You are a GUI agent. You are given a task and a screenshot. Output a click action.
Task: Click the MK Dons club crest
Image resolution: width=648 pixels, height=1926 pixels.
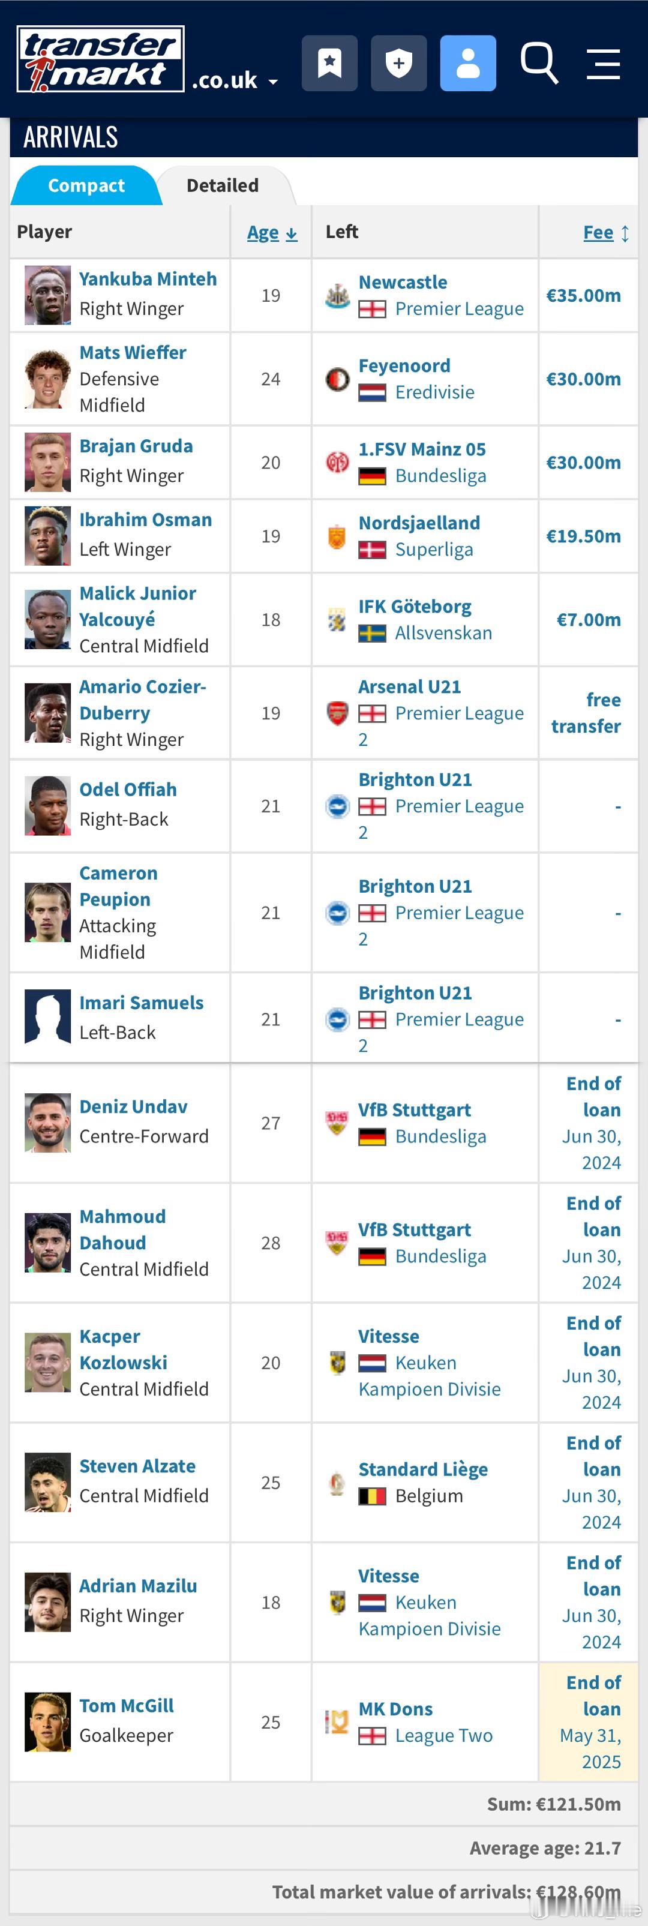point(337,1723)
